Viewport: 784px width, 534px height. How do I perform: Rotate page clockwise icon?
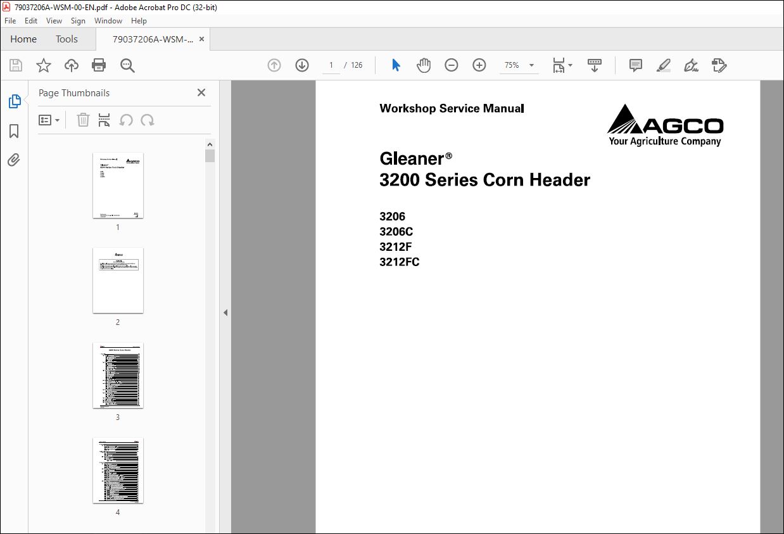tap(148, 120)
